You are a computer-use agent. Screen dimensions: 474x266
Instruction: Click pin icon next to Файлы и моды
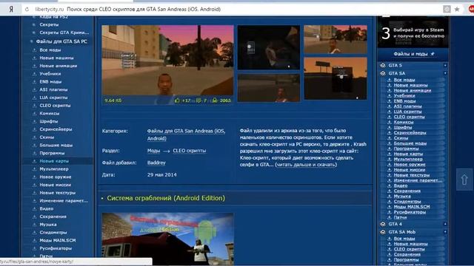pyautogui.click(x=433, y=54)
